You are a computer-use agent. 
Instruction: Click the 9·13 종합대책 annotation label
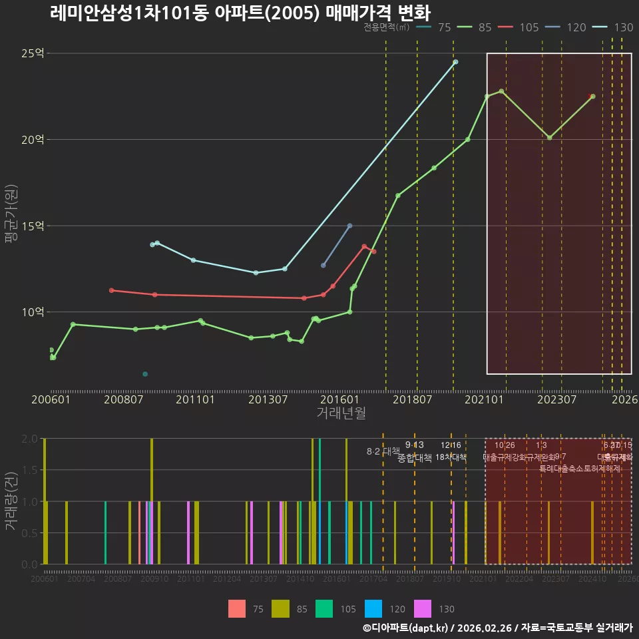415,451
